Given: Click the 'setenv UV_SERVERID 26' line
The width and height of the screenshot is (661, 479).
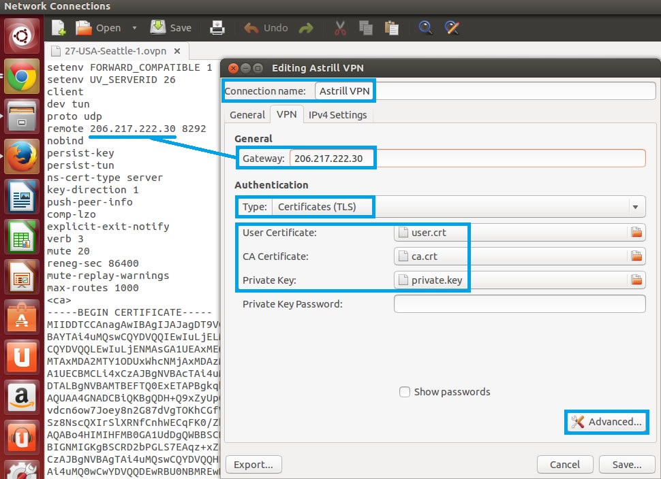Looking at the screenshot, I should click(111, 80).
